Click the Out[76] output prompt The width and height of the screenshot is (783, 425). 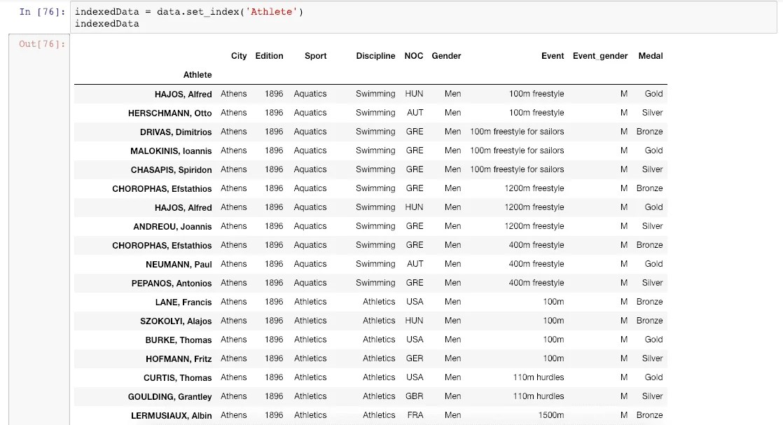coord(42,44)
